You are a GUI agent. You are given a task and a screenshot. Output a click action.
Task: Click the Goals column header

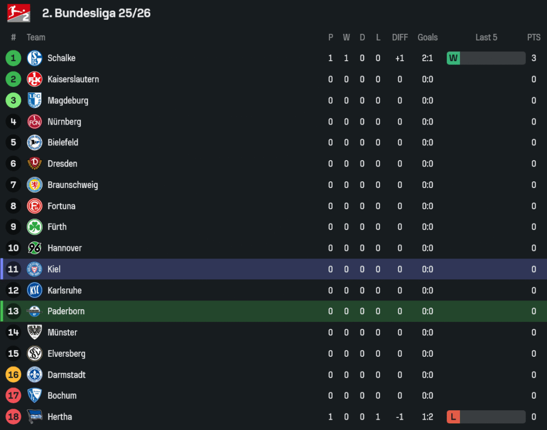[x=428, y=37]
